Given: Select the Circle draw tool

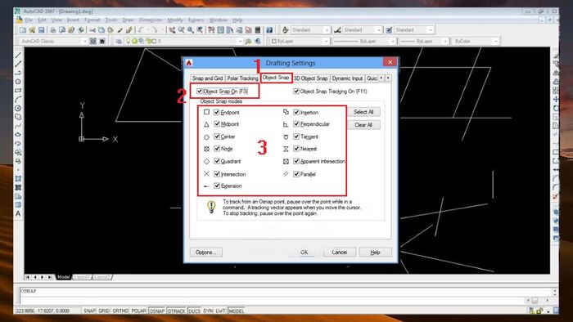Looking at the screenshot, I should [x=18, y=109].
